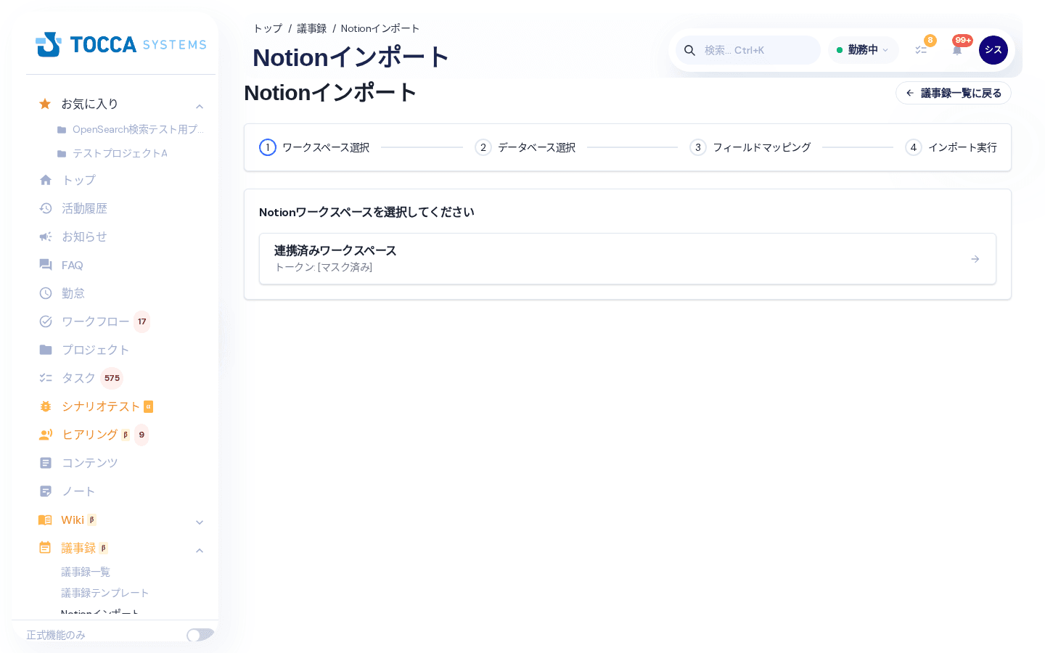Click the search magnifier icon
The height and width of the screenshot is (653, 1045).
pos(690,50)
